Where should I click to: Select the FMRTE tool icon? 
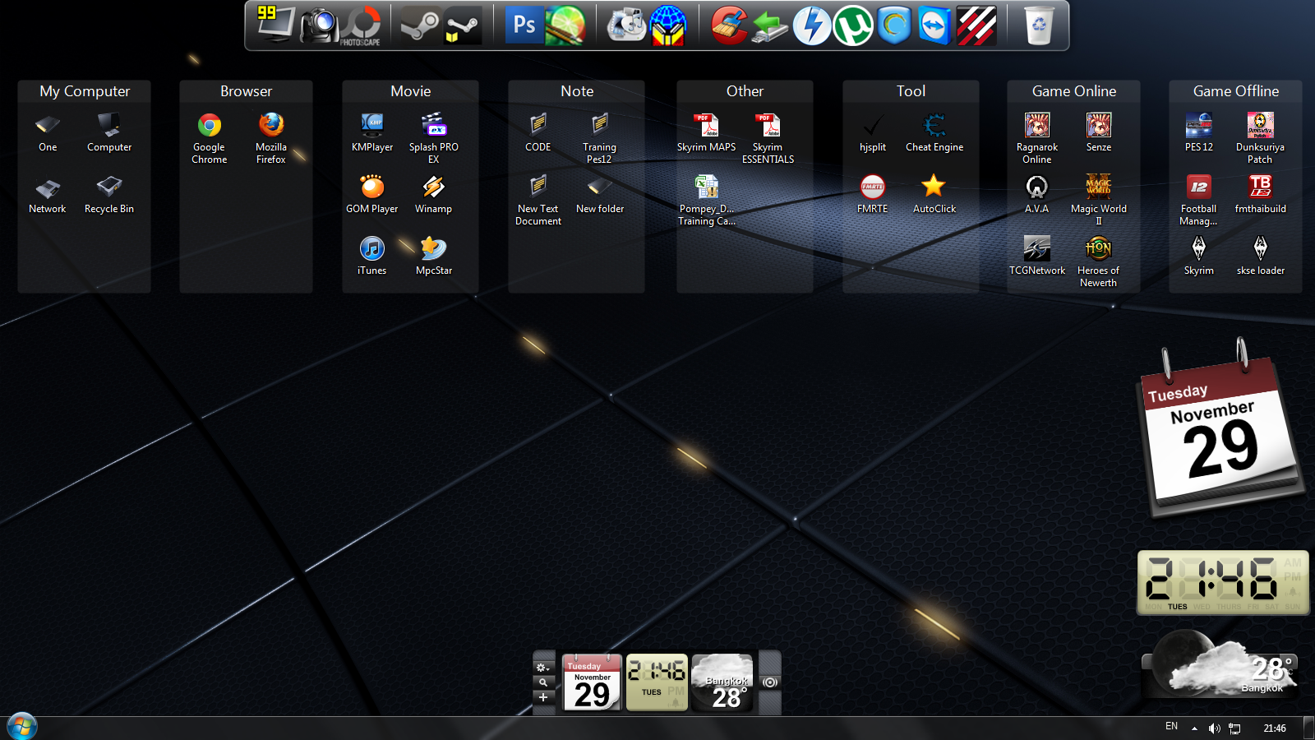coord(873,194)
